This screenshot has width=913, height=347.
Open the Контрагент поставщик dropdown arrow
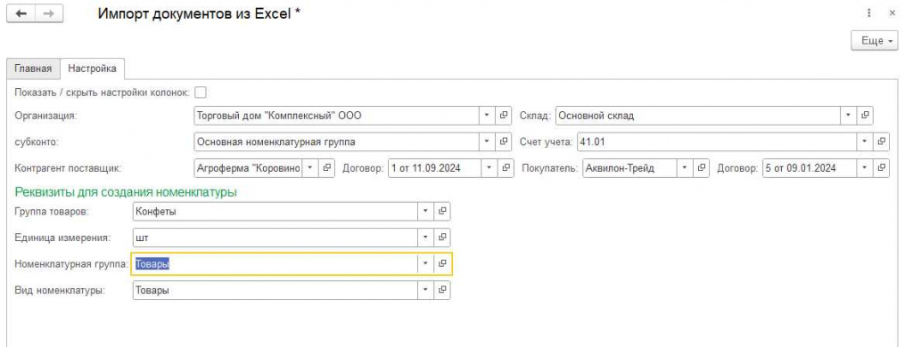pyautogui.click(x=309, y=168)
